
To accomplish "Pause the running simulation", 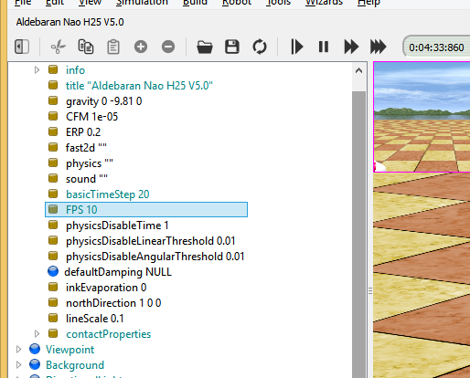I will (x=324, y=47).
